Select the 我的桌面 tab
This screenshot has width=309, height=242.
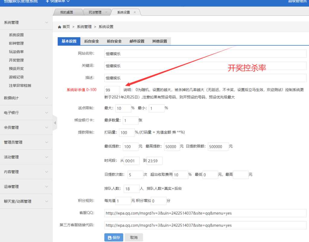[x=67, y=12]
